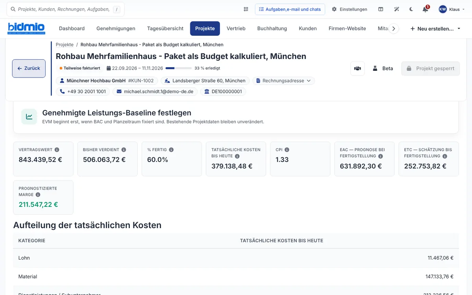Open the Klaus user menu
Screen dimensions: 472x295
click(x=452, y=9)
